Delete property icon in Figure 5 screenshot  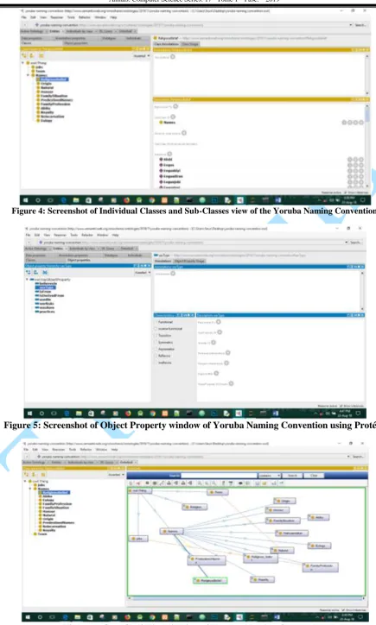pyautogui.click(x=45, y=272)
